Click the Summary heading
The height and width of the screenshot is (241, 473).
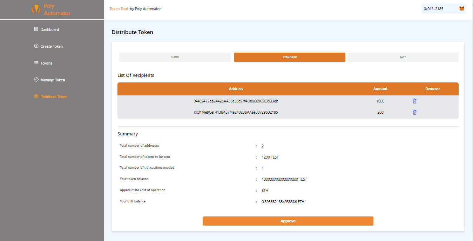(x=128, y=134)
